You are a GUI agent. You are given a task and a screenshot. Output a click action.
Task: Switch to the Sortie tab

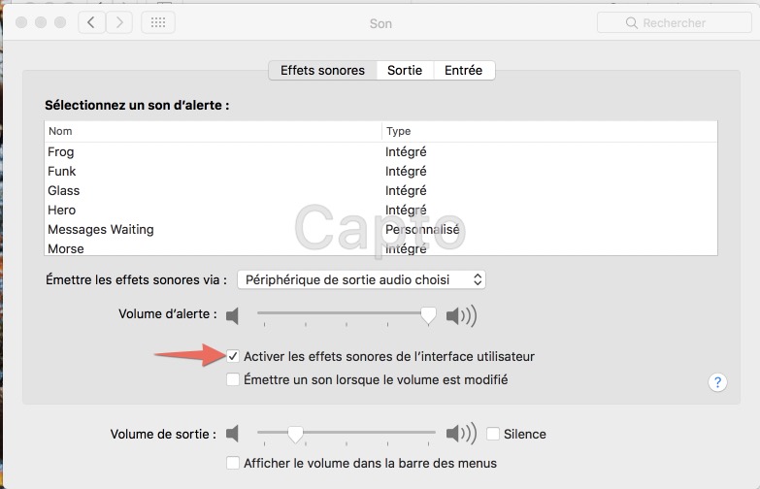pos(404,70)
